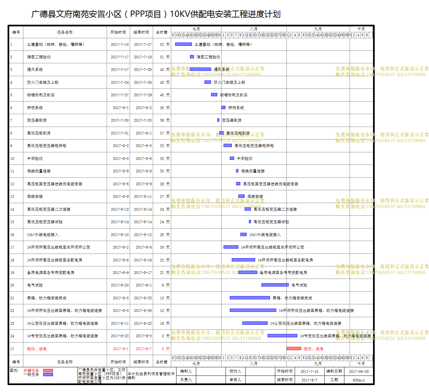Click the 6 天 slack cell in row 20

pyautogui.click(x=166, y=285)
